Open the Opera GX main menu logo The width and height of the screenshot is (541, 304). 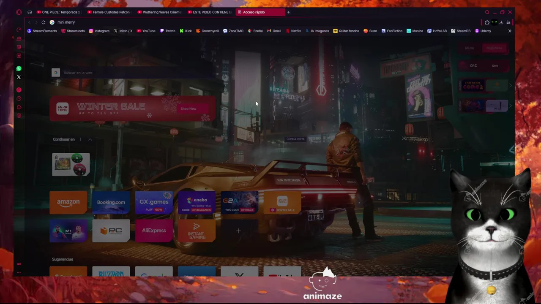[x=19, y=12]
